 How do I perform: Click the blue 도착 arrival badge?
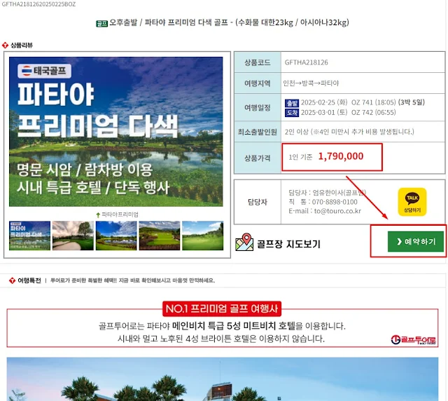292,113
